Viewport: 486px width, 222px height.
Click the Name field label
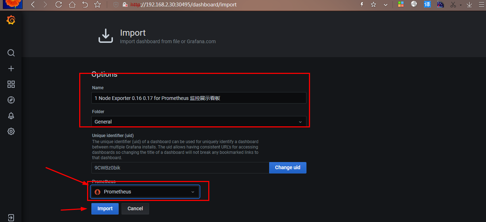[x=98, y=88]
